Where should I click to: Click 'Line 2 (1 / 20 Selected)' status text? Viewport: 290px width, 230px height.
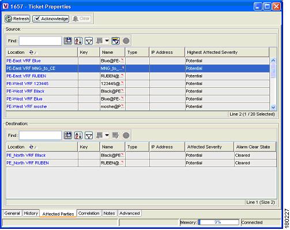click(252, 114)
